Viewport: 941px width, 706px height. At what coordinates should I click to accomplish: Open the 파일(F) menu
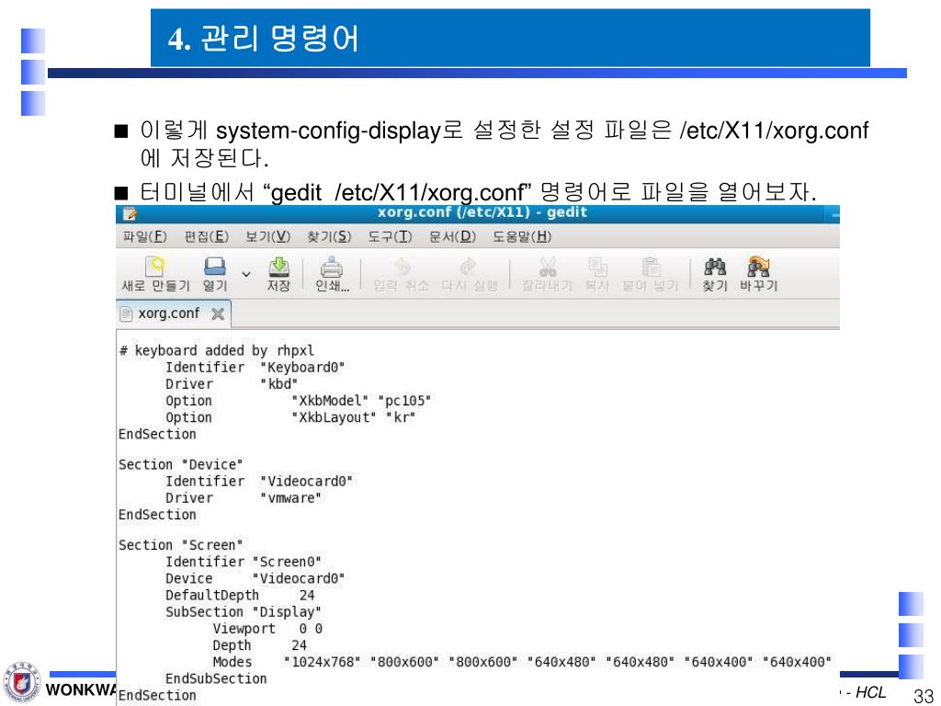[x=144, y=236]
